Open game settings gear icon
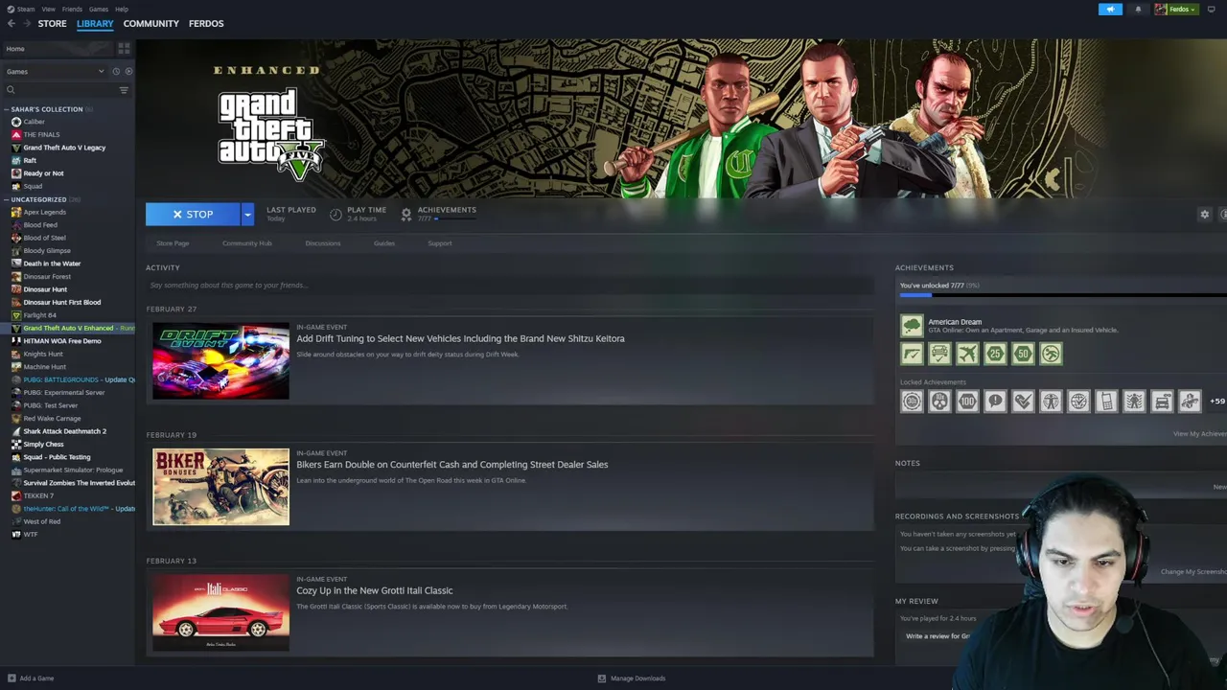The height and width of the screenshot is (690, 1227). click(x=1205, y=215)
